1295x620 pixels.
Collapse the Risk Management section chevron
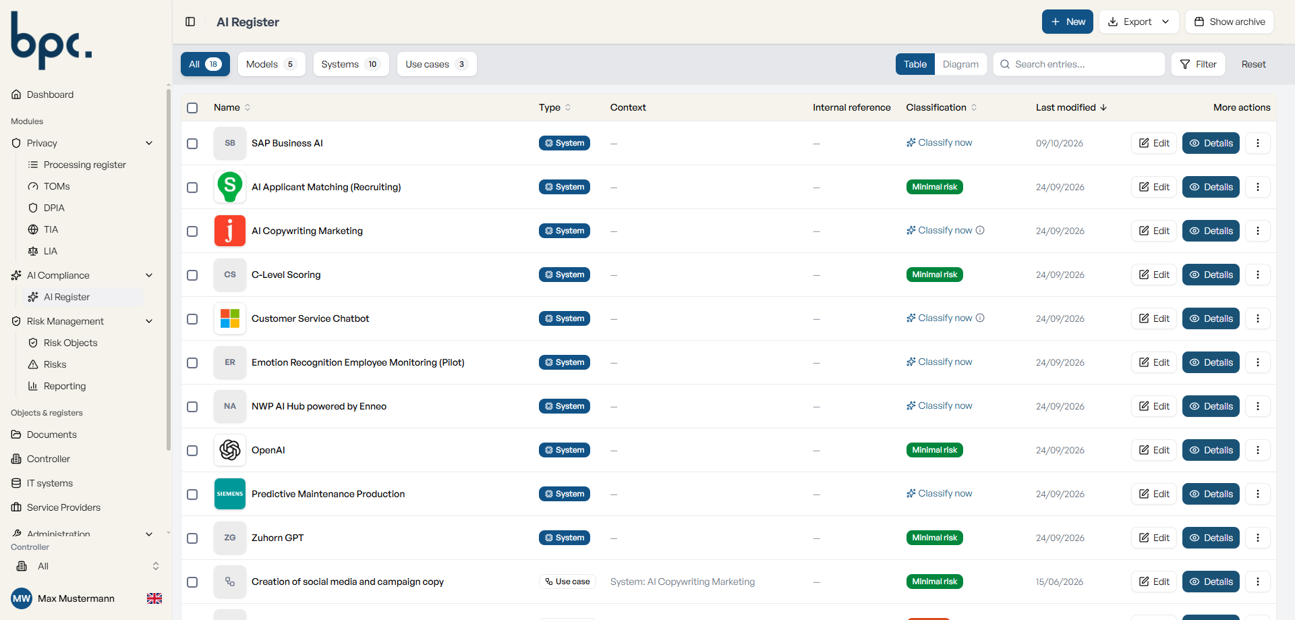point(149,321)
